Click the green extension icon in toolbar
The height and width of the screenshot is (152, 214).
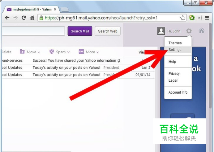point(192,18)
